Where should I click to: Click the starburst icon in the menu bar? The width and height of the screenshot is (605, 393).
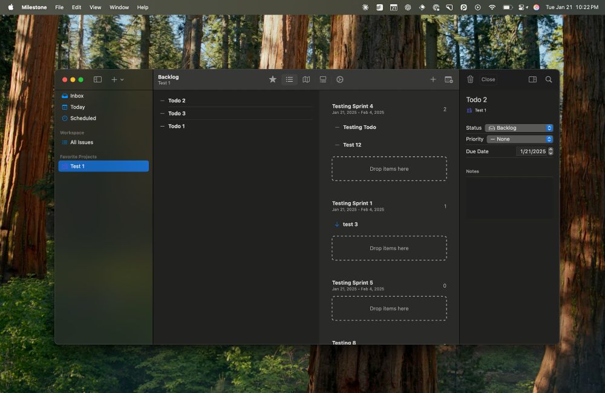pyautogui.click(x=365, y=7)
